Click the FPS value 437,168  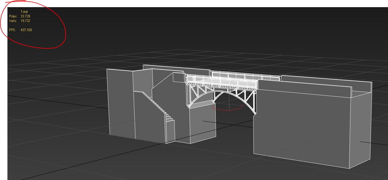(26, 30)
